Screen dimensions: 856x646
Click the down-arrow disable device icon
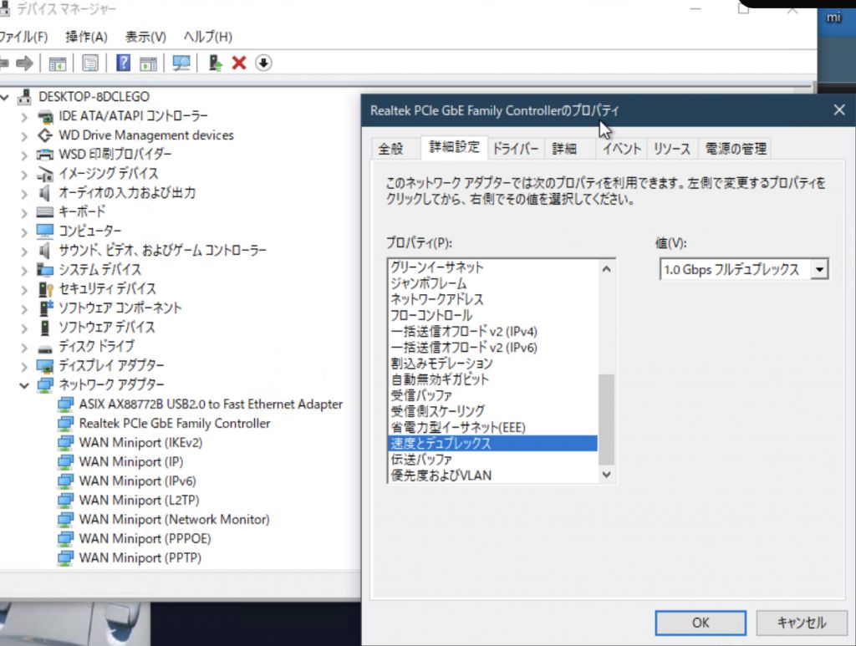coord(263,64)
